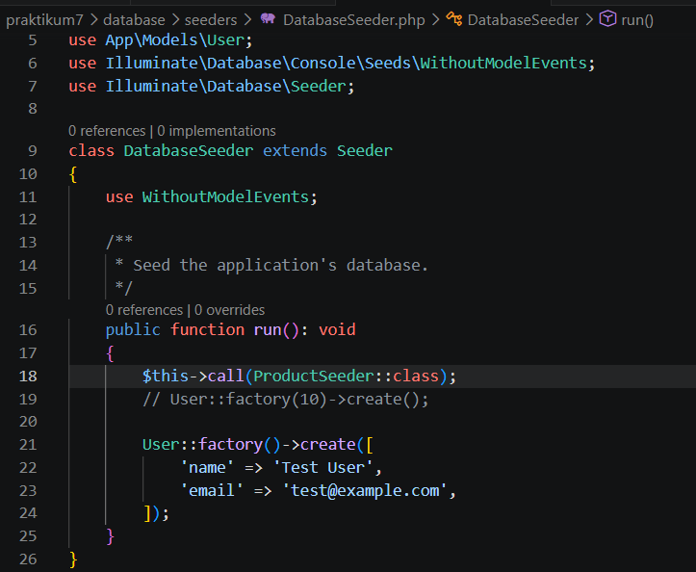Expand chevron after DatabaseSeeder.php breadcrumb
This screenshot has width=696, height=572.
point(435,20)
